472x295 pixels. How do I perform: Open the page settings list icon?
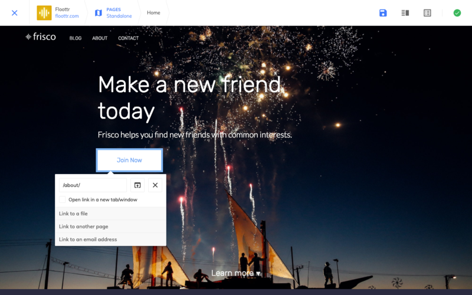pos(427,13)
